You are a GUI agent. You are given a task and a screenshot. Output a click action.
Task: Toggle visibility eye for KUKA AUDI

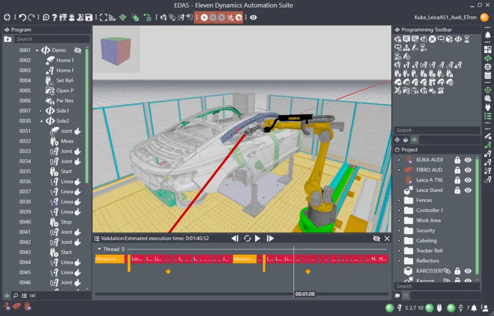coord(468,160)
